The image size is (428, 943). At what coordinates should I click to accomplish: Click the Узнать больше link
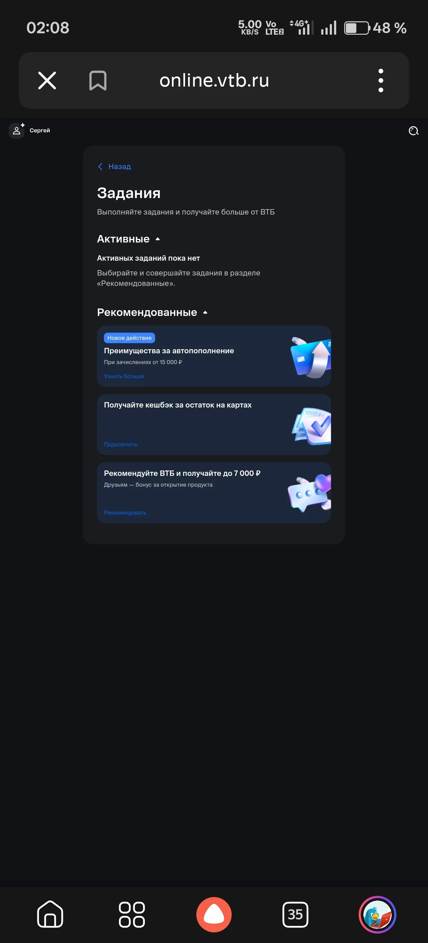[x=124, y=376]
